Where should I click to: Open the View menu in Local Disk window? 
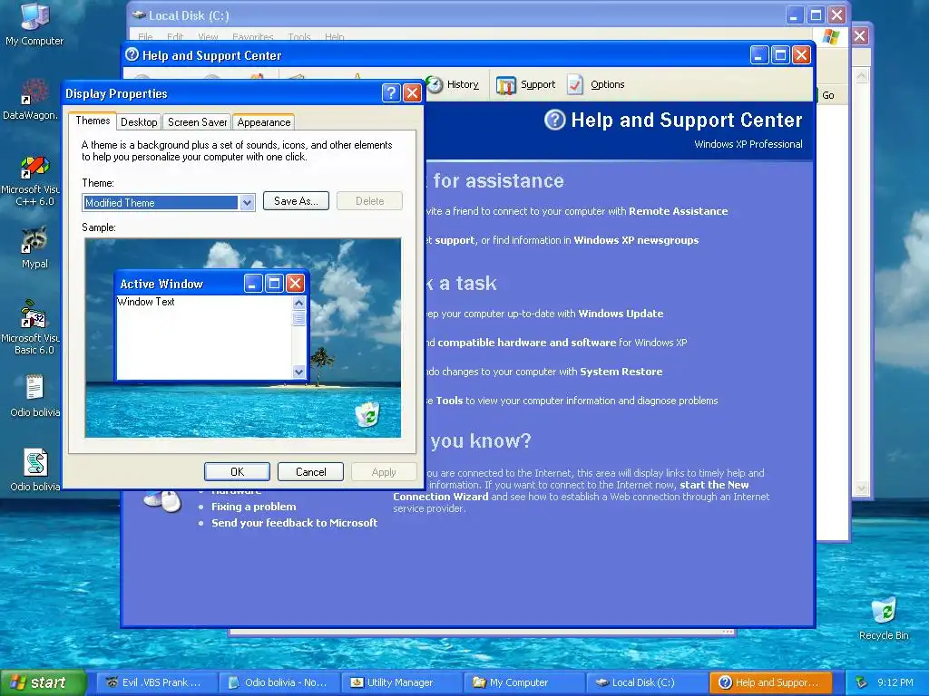(208, 36)
